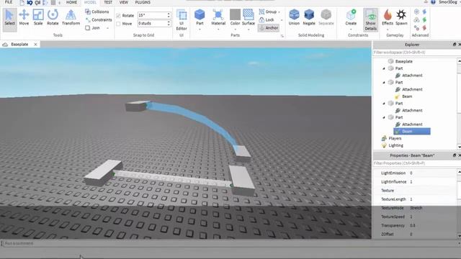Open the Group dropdown arrow
The height and width of the screenshot is (259, 461).
(279, 12)
